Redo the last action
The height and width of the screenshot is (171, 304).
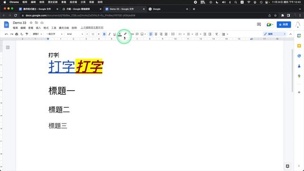[x=11, y=34]
